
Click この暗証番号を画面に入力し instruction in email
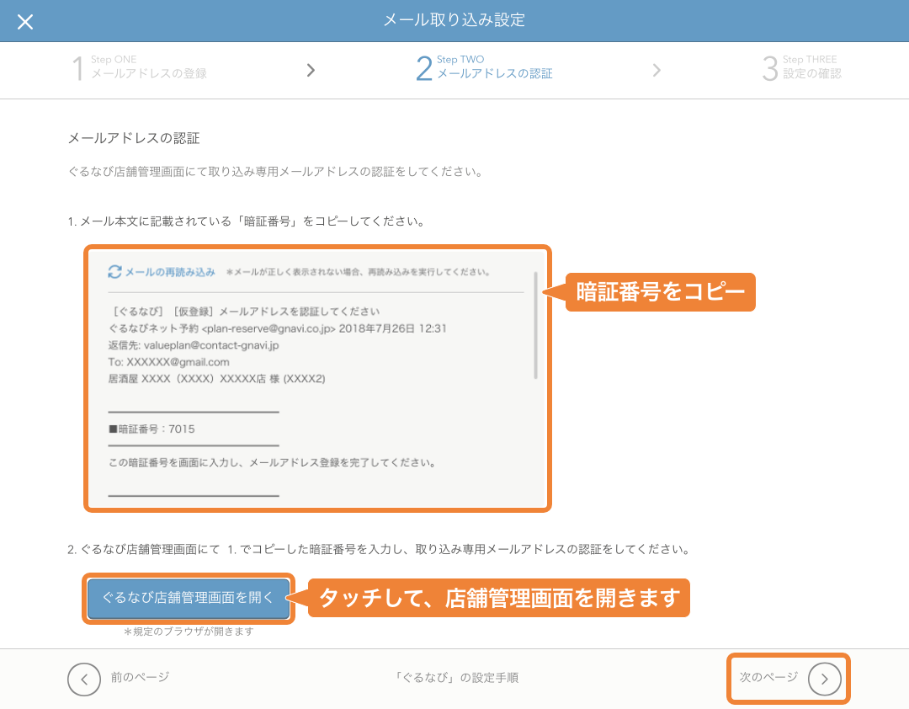[272, 463]
